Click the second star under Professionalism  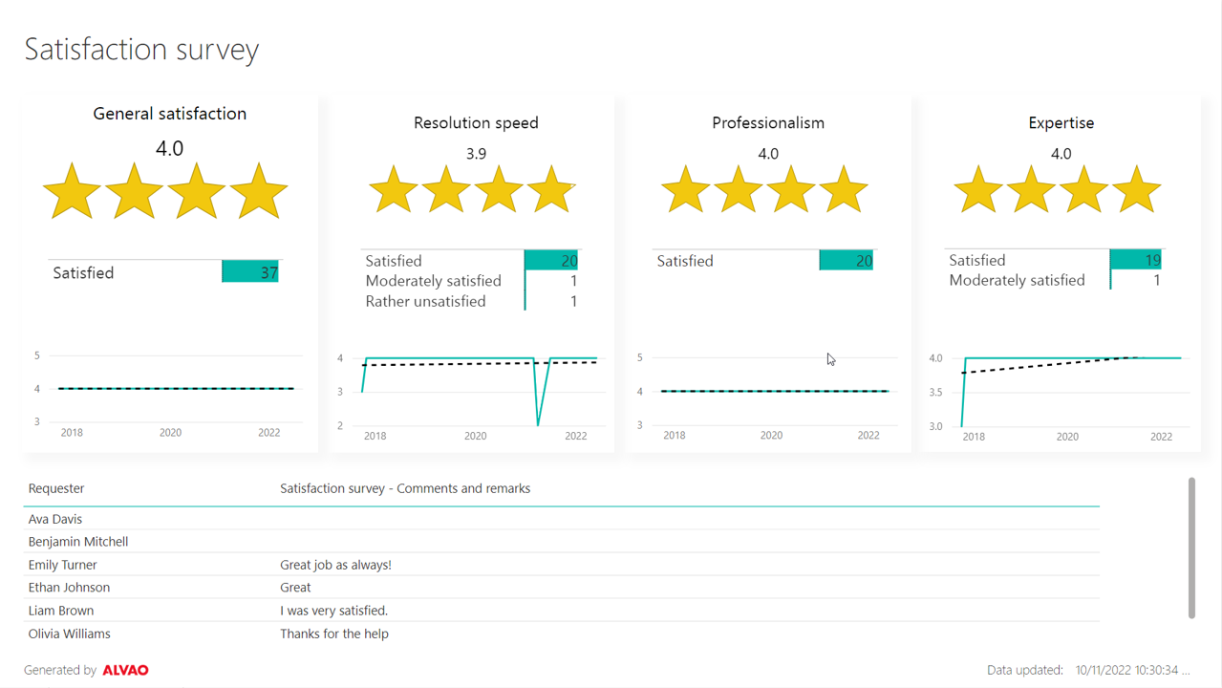pos(738,189)
